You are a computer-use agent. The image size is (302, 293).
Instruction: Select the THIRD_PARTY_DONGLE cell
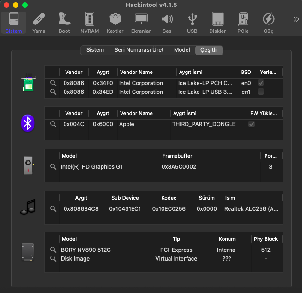[204, 124]
